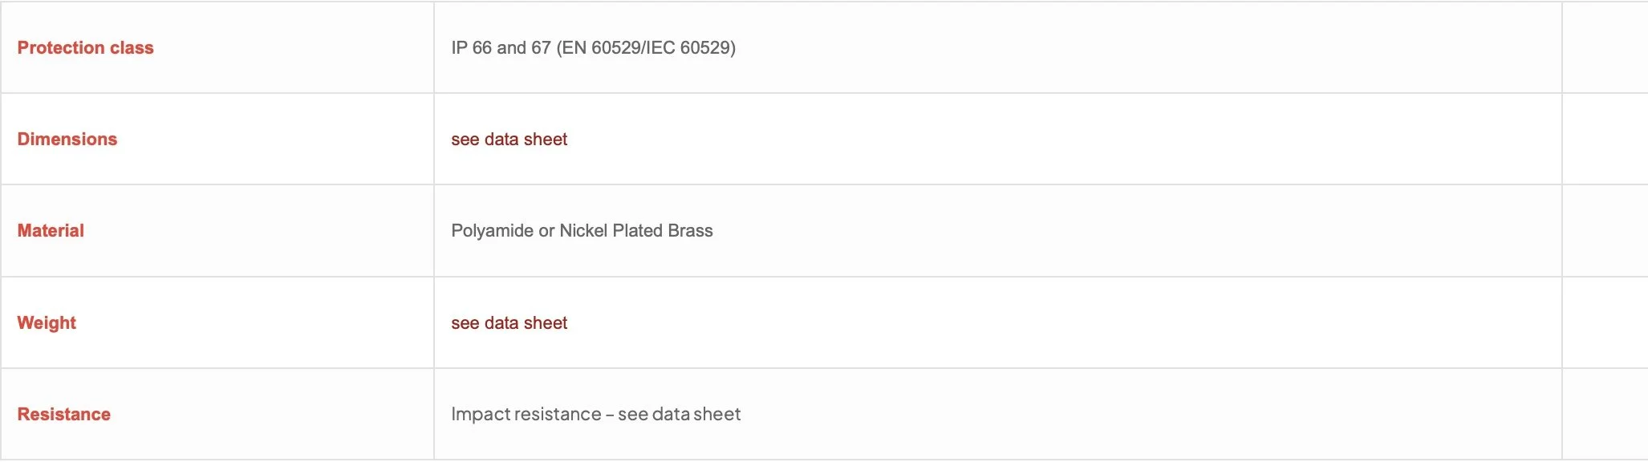Click the "Dimensions" row label
Viewport: 1648px width, 462px height.
point(67,140)
